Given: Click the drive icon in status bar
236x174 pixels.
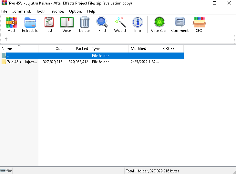Looking at the screenshot, I should coord(3,170).
